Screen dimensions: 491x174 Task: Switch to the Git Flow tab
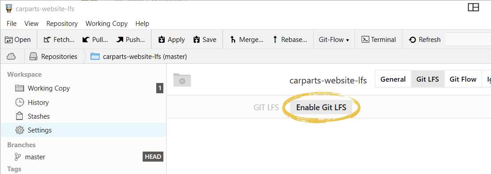pyautogui.click(x=463, y=79)
